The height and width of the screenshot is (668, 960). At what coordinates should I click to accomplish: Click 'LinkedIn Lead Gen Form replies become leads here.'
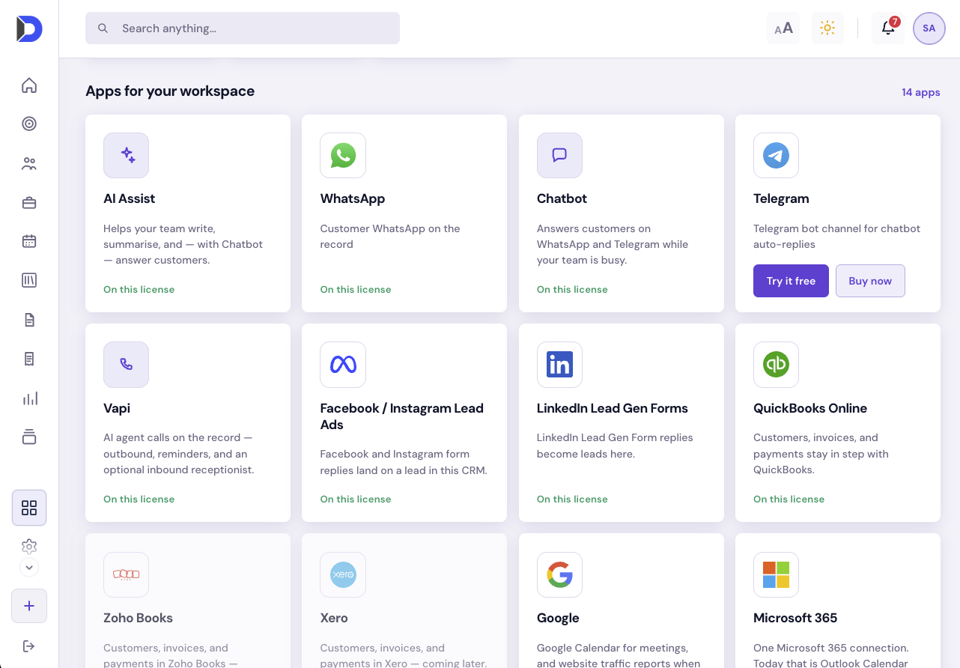coord(615,446)
